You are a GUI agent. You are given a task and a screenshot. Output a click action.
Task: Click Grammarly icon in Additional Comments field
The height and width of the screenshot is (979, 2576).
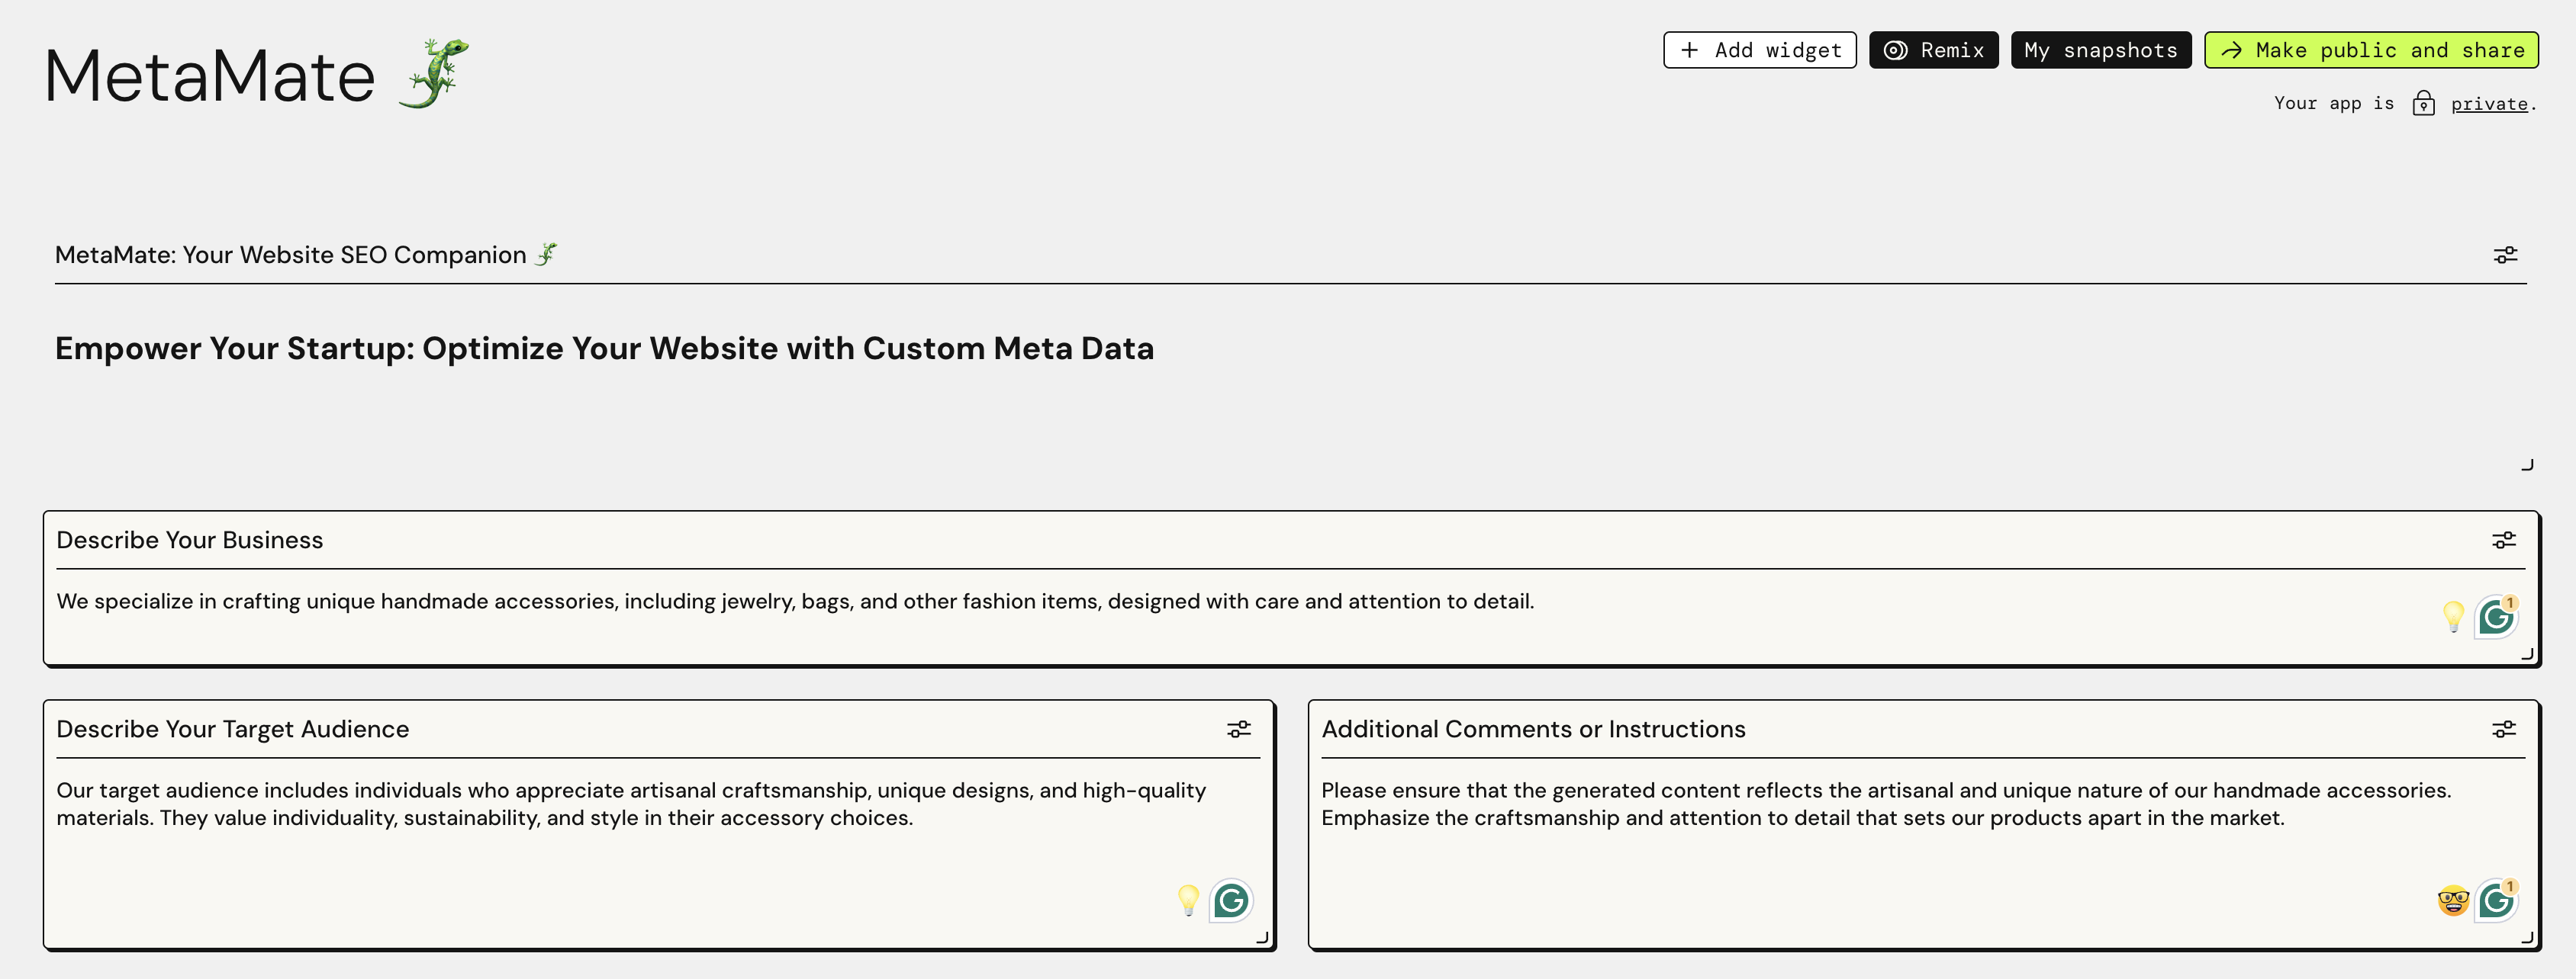click(2495, 901)
